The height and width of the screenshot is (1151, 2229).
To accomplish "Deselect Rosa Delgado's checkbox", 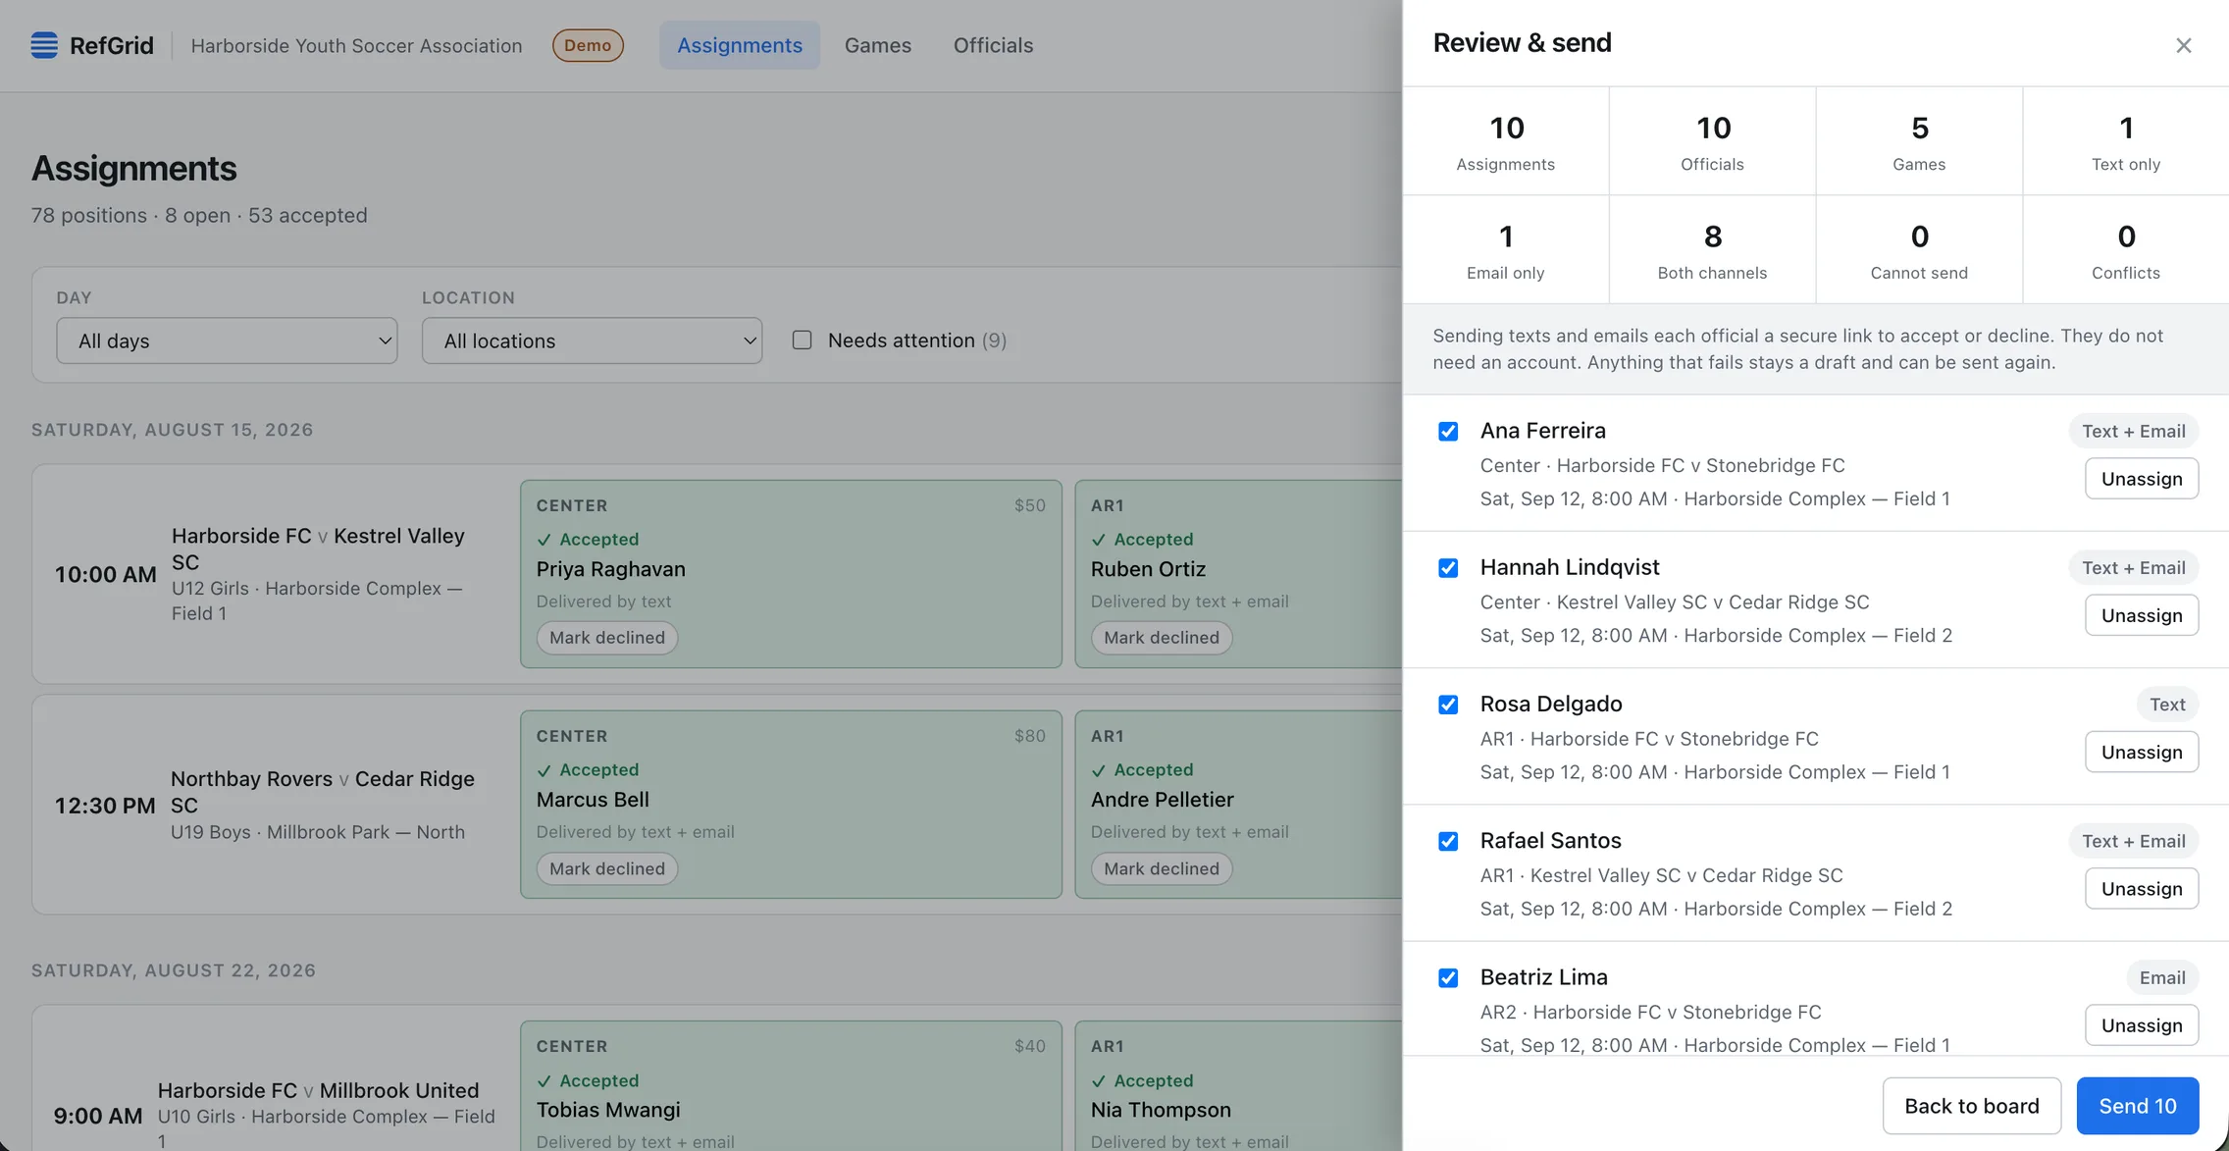I will point(1448,705).
